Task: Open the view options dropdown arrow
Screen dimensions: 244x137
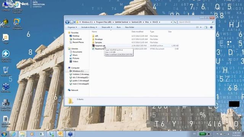Action: [201, 27]
